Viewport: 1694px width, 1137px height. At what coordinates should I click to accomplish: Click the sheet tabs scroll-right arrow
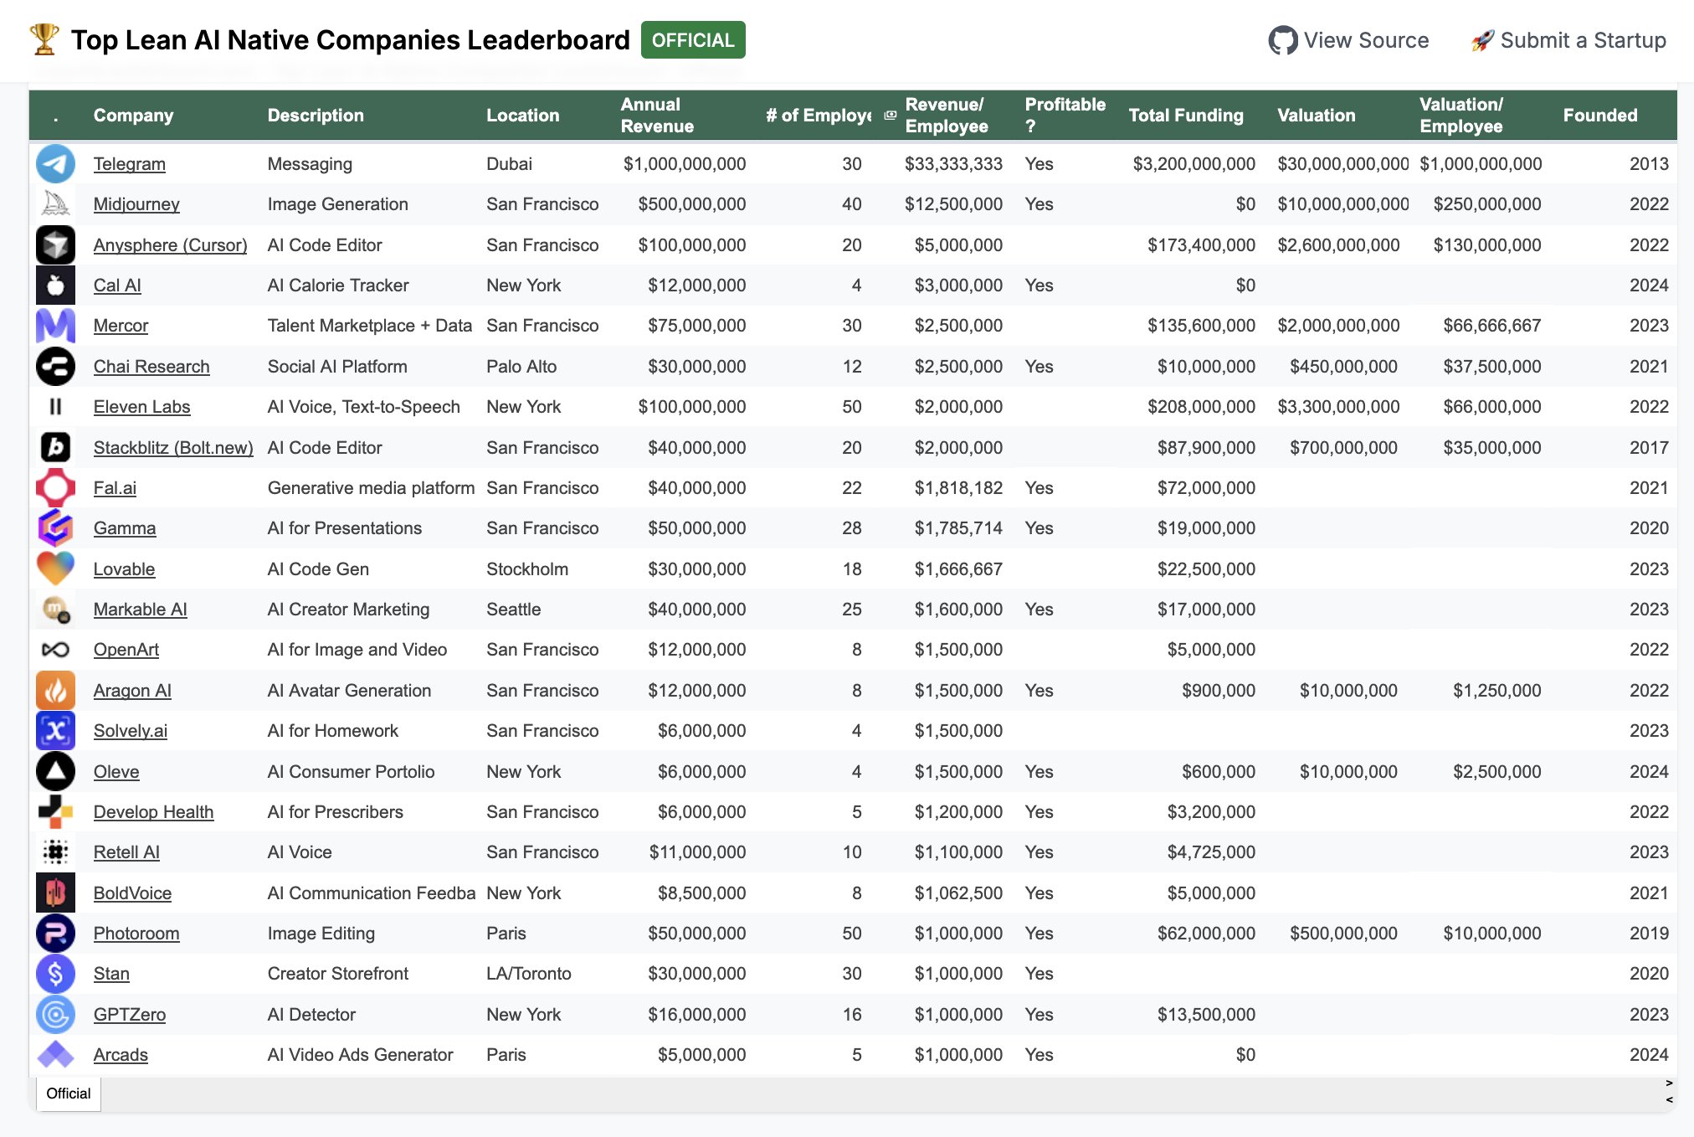[x=1669, y=1083]
